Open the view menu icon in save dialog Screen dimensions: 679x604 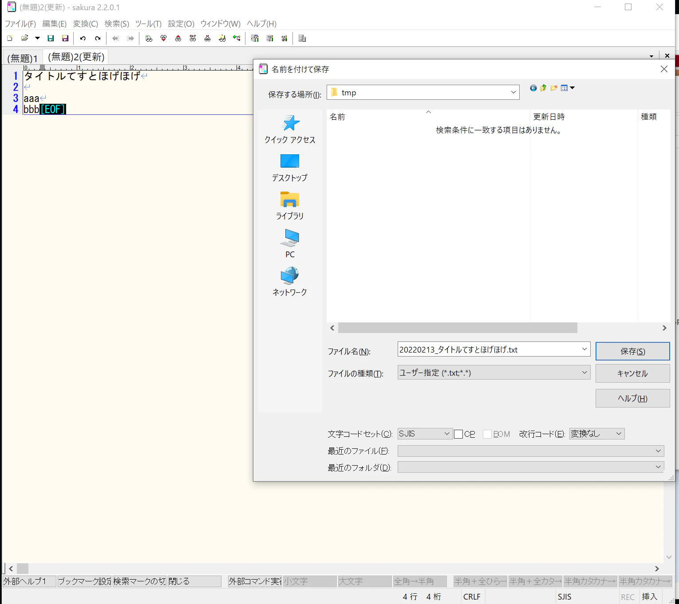tap(568, 88)
